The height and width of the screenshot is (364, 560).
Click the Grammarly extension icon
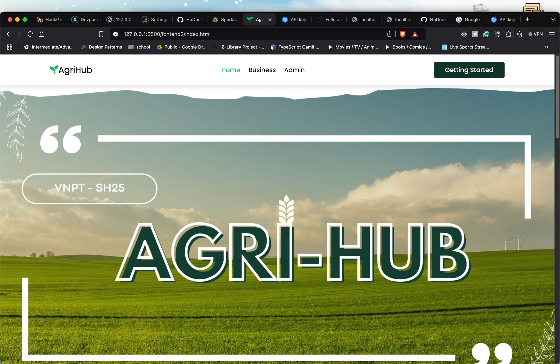coord(486,34)
